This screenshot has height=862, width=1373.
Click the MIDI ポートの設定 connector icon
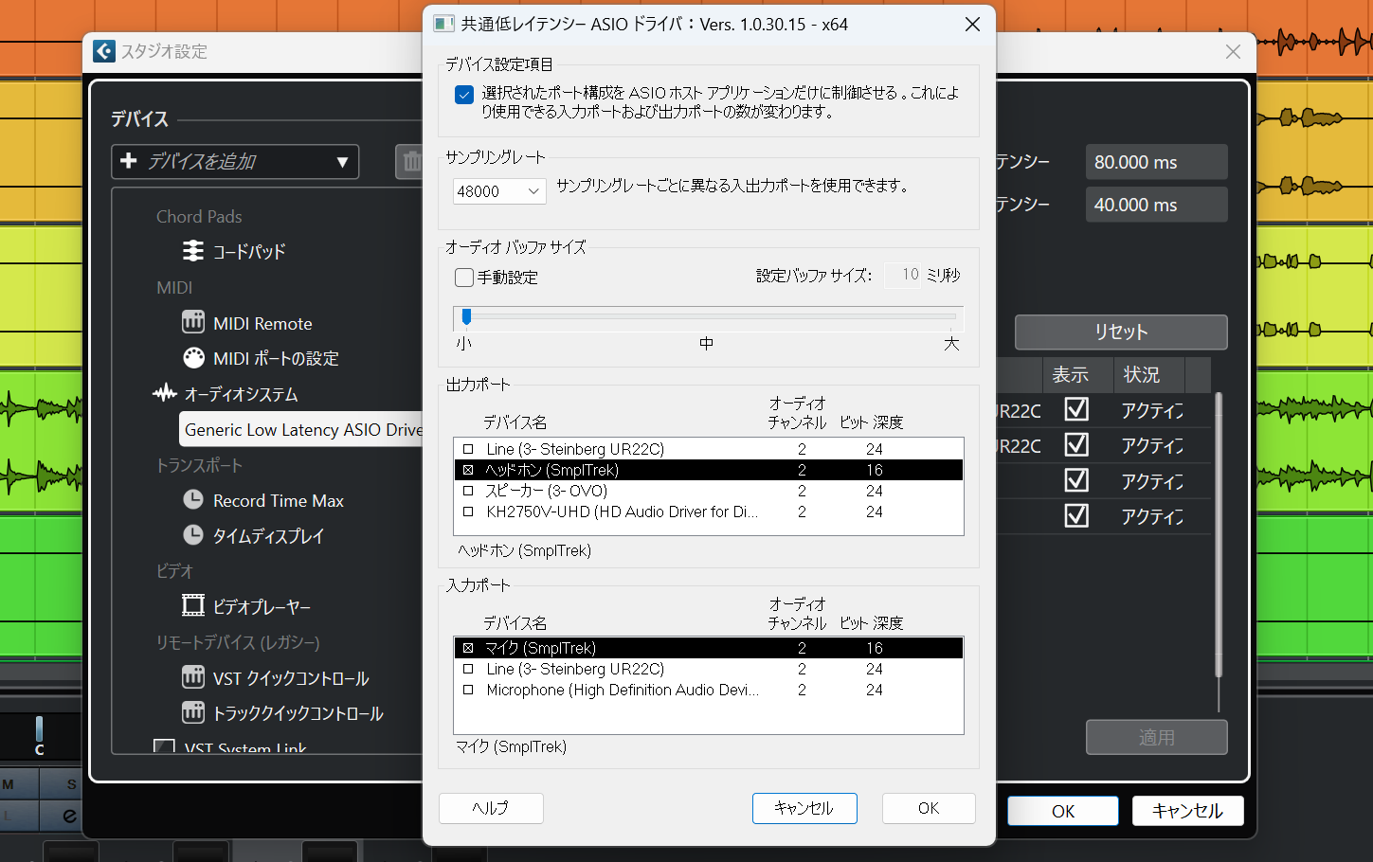193,358
